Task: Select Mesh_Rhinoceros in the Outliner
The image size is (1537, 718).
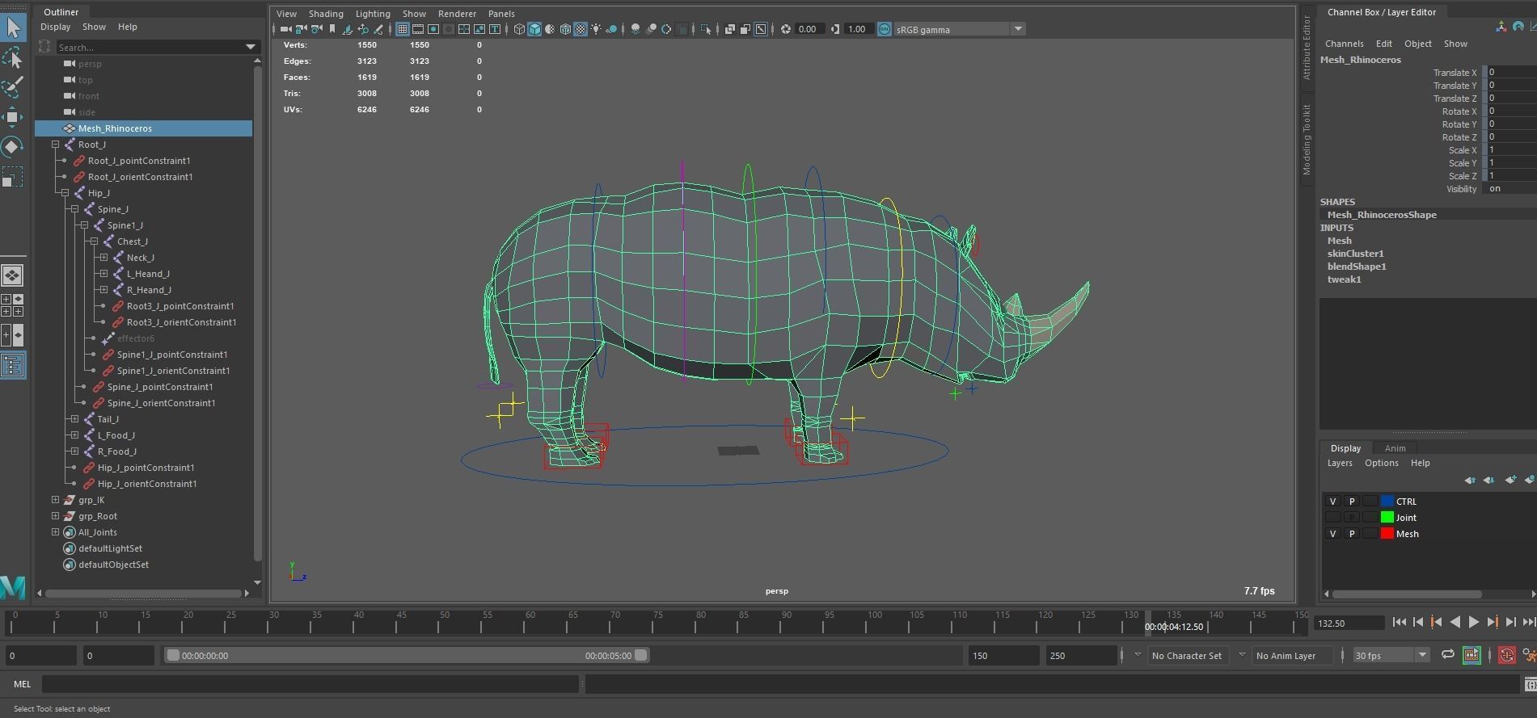Action: tap(144, 128)
